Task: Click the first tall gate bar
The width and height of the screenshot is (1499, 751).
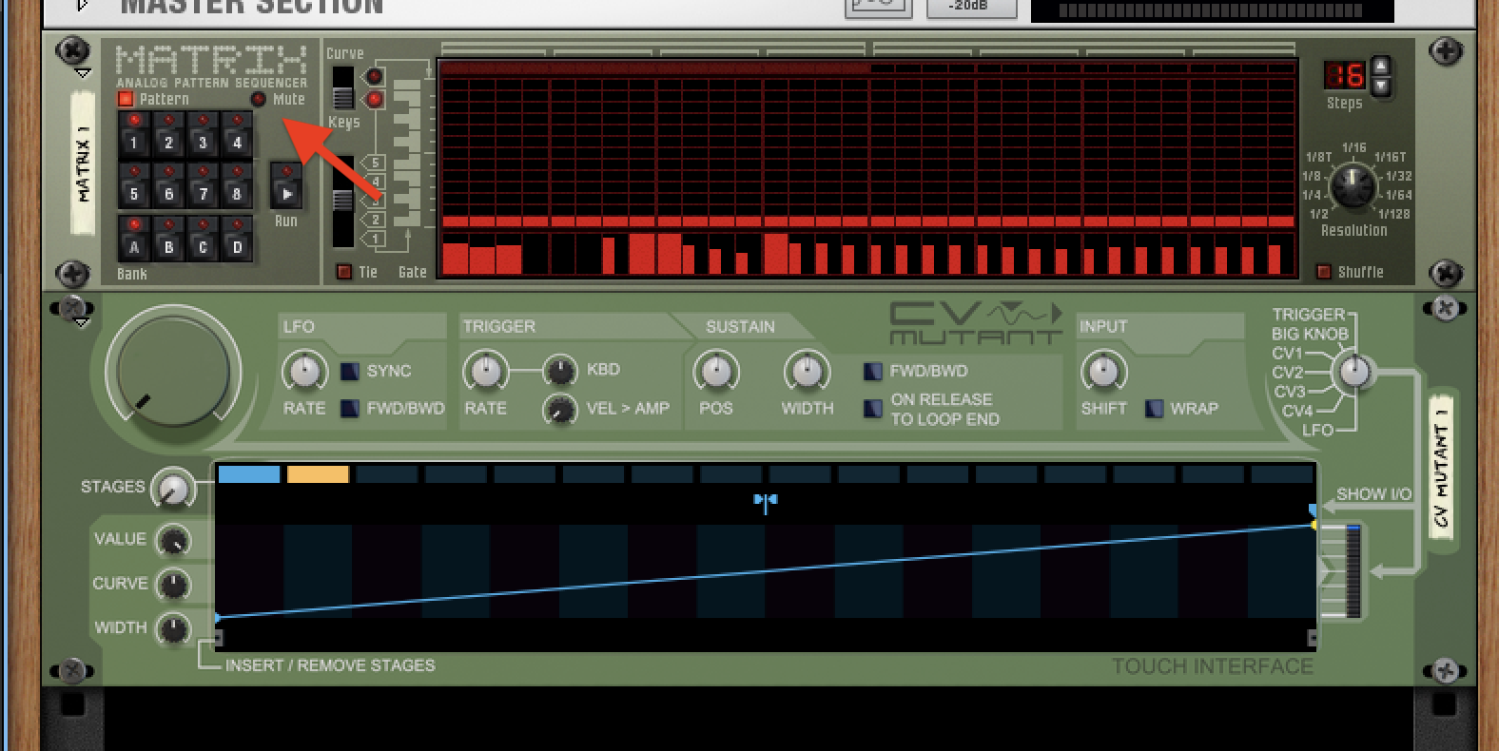Action: point(456,259)
